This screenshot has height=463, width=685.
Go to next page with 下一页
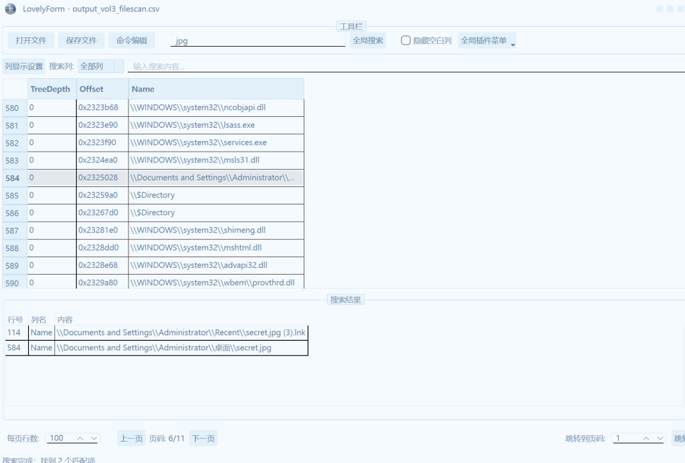203,439
